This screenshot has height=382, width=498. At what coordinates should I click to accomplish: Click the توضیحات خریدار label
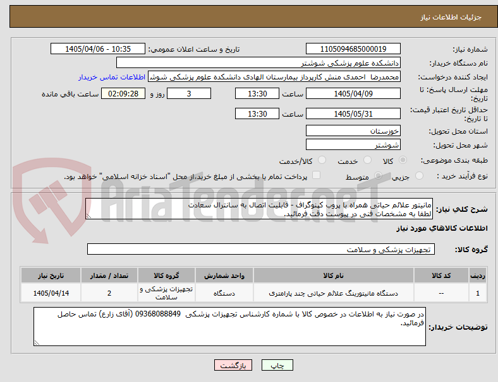[458, 327]
